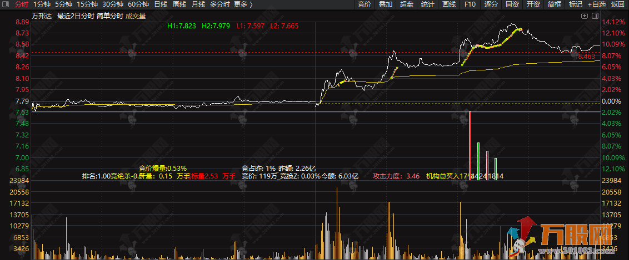Viewport: 629px width, 260px height.
Task: Click the L2: 7.665 value
Action: (x=284, y=26)
